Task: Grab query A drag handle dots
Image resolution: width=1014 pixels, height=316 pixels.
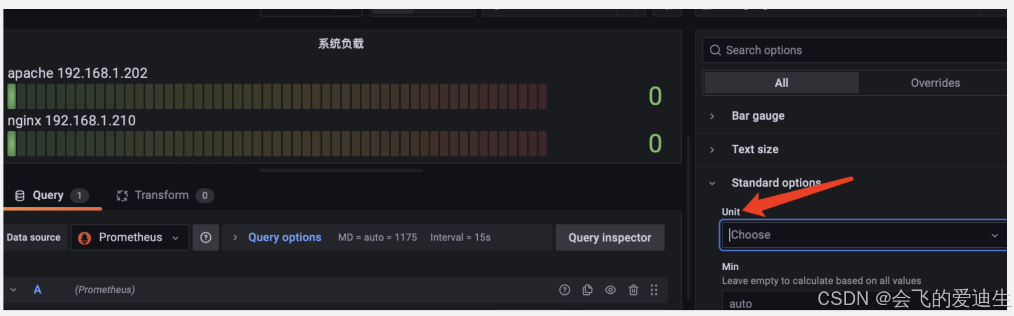Action: pos(654,290)
